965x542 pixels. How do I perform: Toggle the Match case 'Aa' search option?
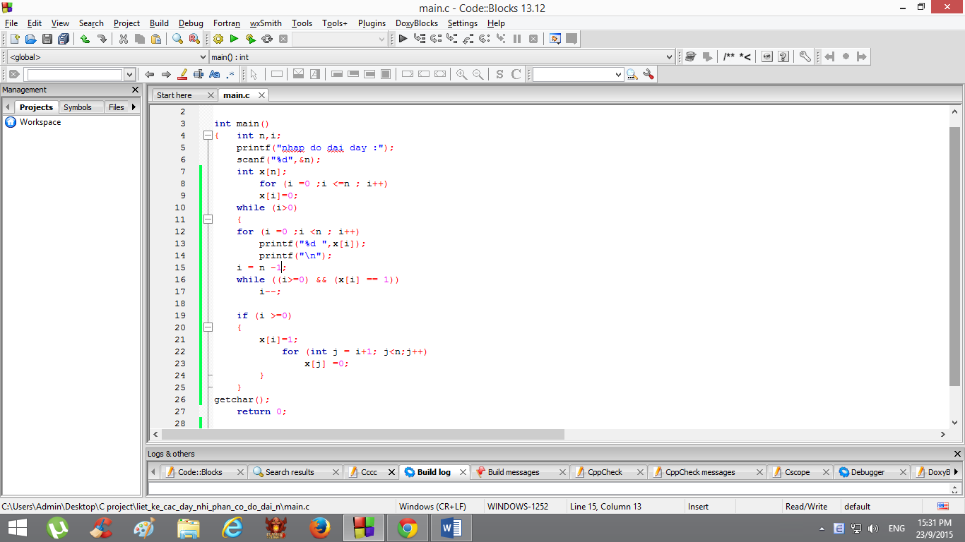click(x=215, y=74)
